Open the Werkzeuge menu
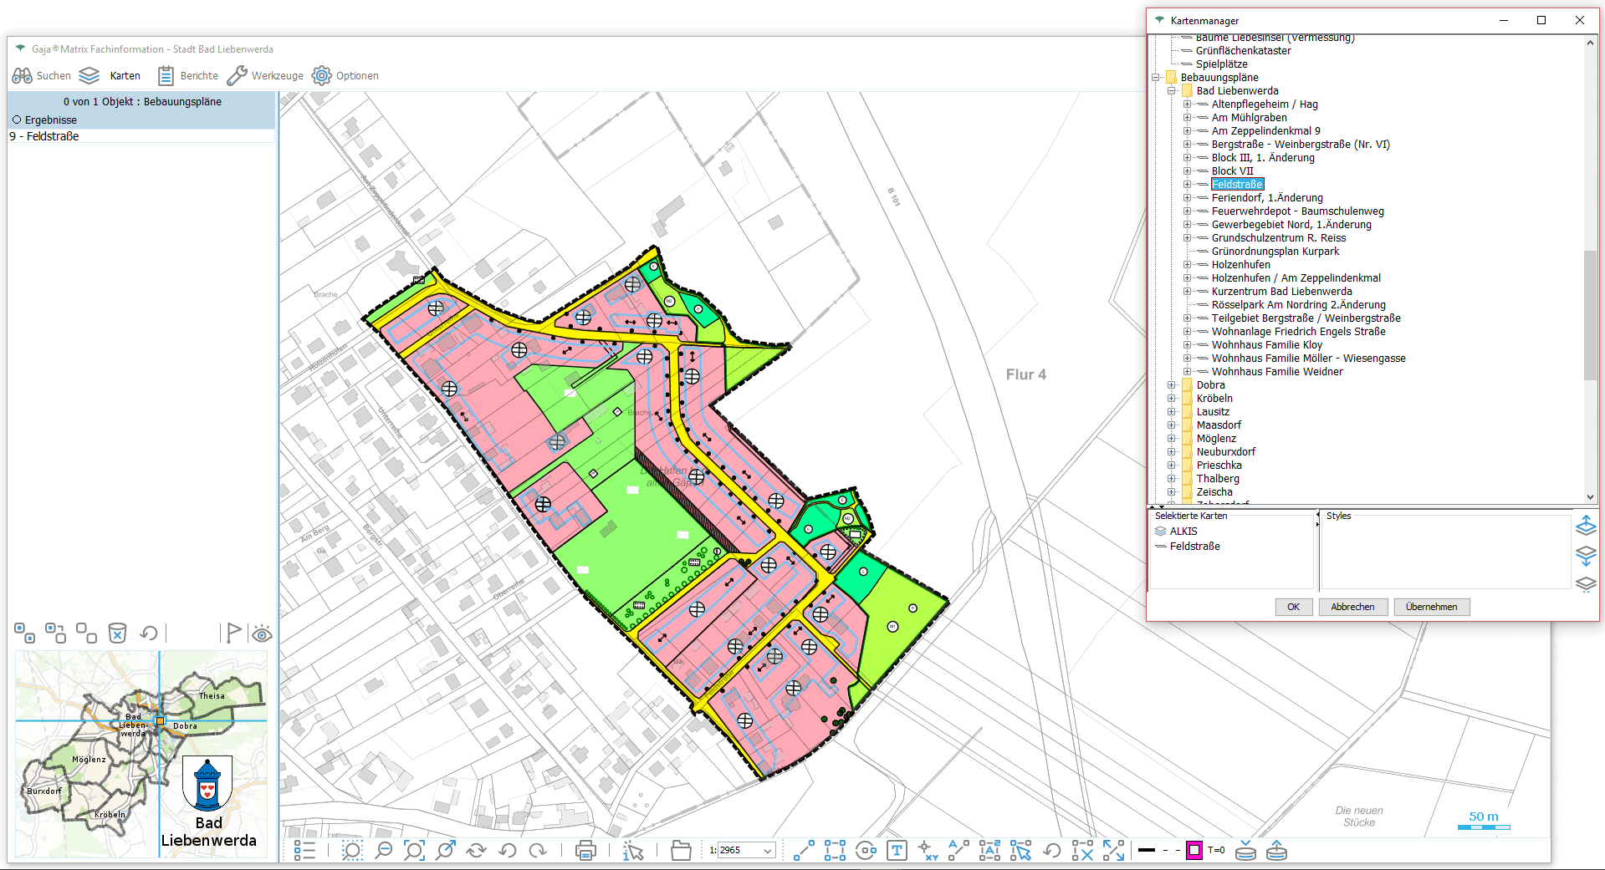The image size is (1605, 870). click(265, 76)
